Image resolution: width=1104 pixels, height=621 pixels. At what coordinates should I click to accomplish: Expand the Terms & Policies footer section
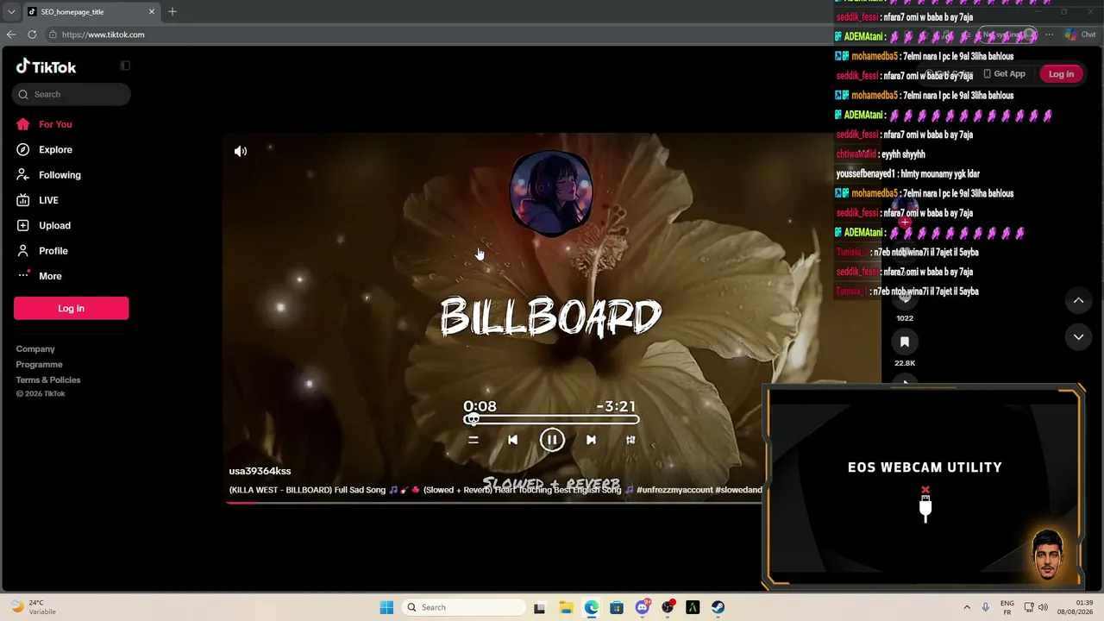[48, 380]
